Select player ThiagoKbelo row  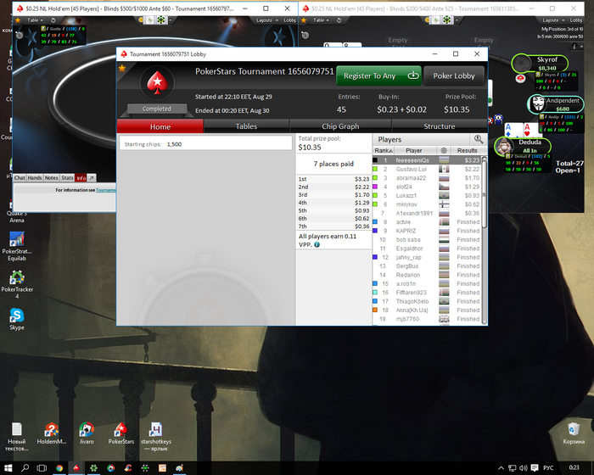click(427, 301)
